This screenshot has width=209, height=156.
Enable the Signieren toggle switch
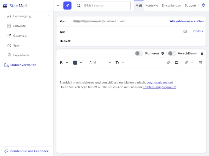(x=139, y=53)
